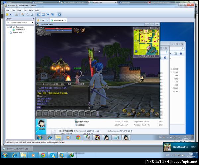199x165 pixels.
Task: Open the snapshot manager icon
Action: click(32, 14)
